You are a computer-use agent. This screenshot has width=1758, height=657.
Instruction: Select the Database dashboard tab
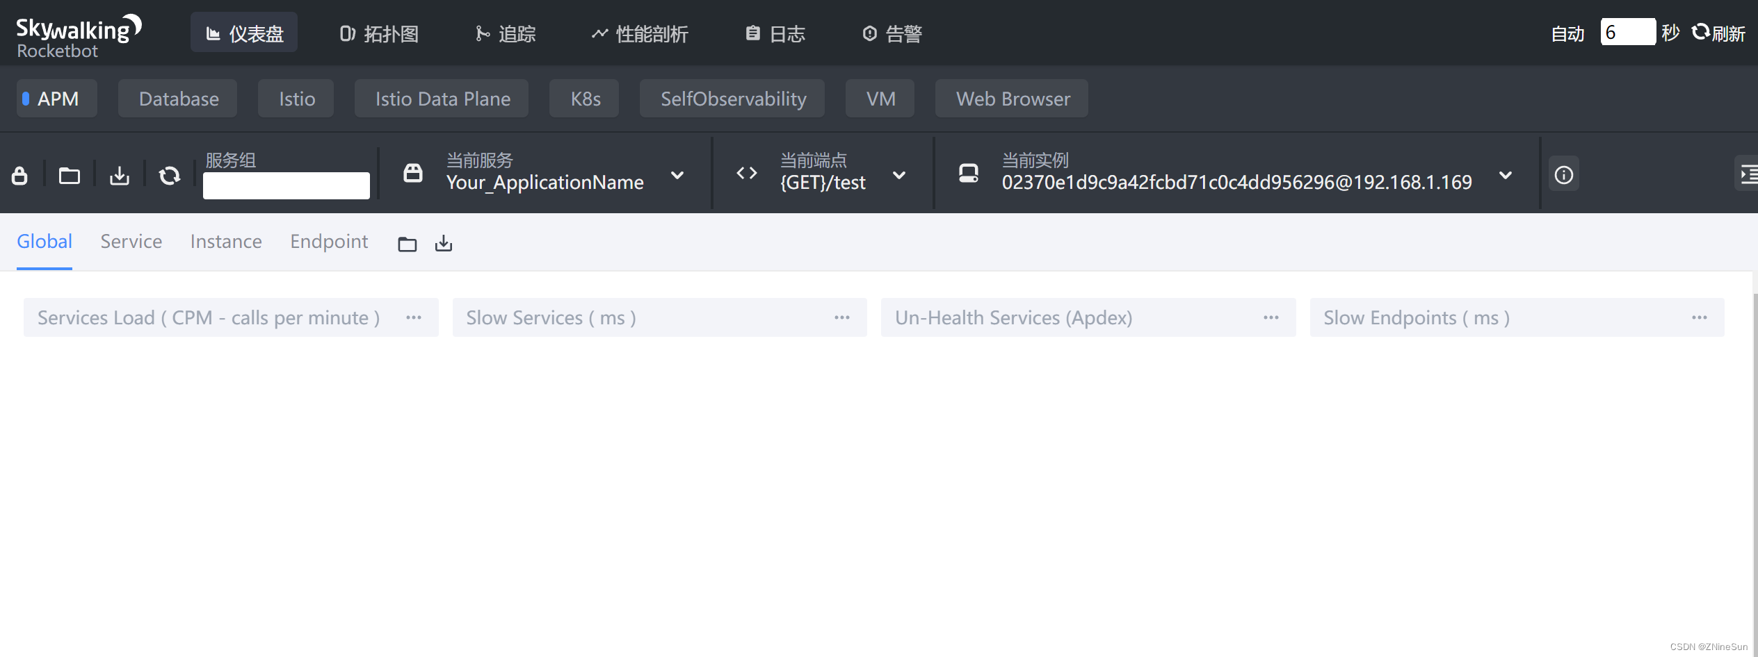(x=178, y=99)
